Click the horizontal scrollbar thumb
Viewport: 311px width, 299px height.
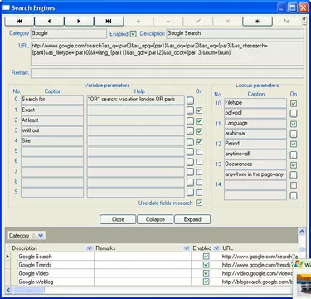(29, 290)
